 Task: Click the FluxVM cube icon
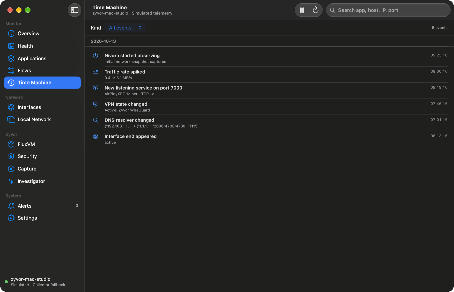pos(11,144)
